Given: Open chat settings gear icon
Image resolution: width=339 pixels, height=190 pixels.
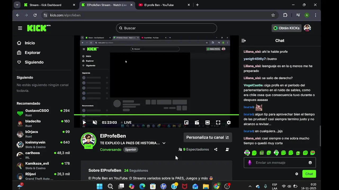Looking at the screenshot, I should pyautogui.click(x=297, y=174).
